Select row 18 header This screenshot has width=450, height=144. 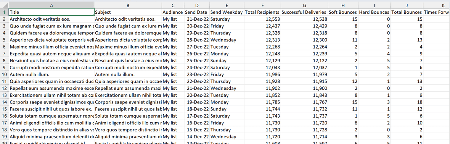(x=4, y=129)
